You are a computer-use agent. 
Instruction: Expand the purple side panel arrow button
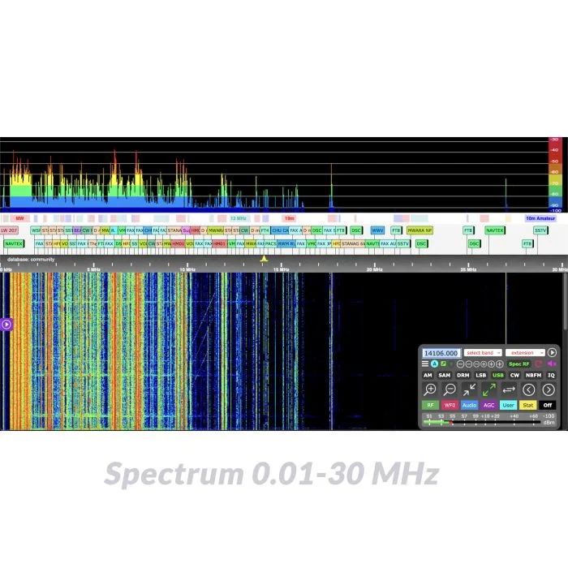click(x=6, y=325)
